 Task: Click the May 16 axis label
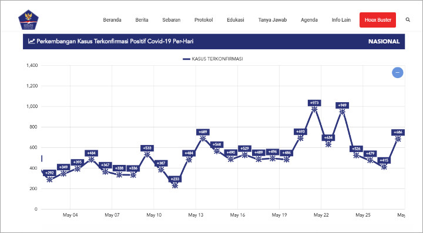tap(238, 215)
